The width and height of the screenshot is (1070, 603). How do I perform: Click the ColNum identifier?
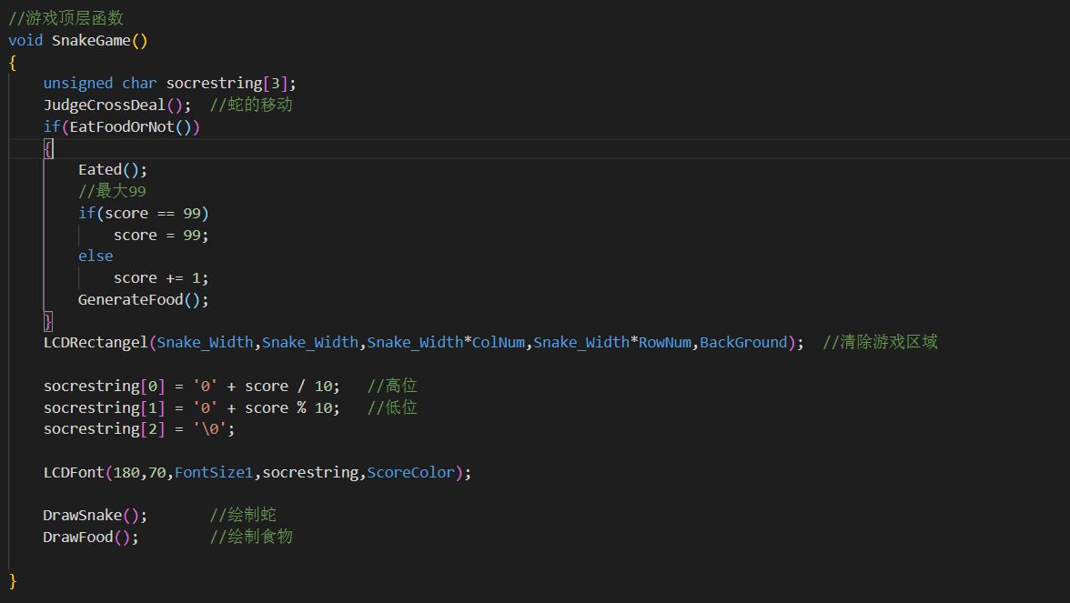[x=499, y=342]
